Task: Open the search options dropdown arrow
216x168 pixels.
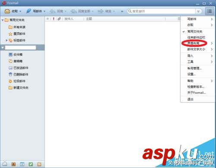Action: [x=198, y=11]
